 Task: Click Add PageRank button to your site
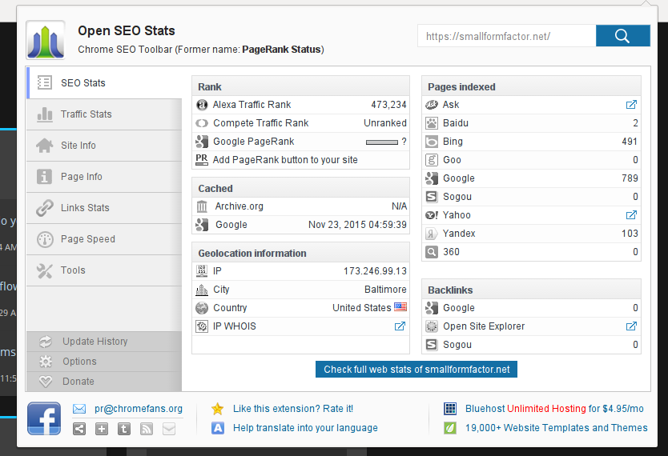click(285, 160)
